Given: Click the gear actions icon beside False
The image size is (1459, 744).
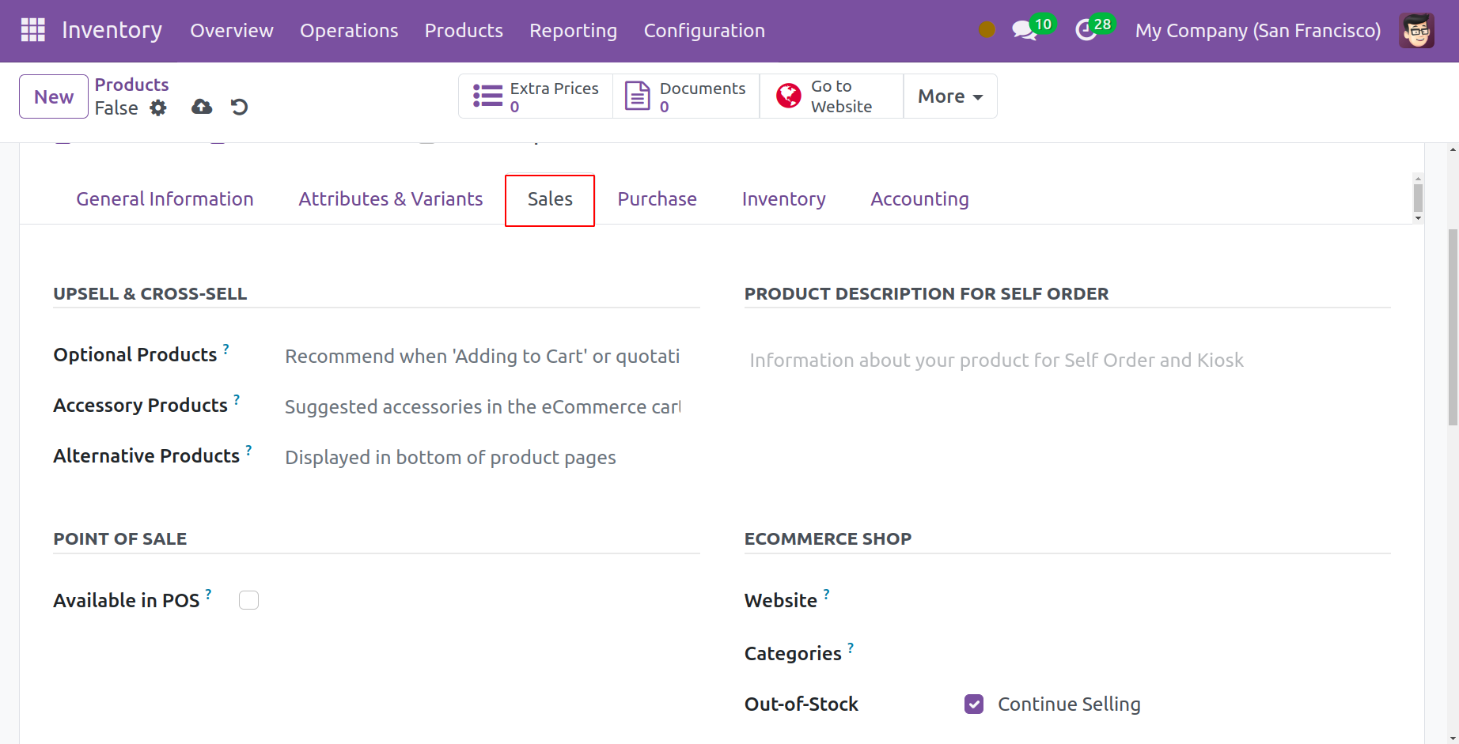Looking at the screenshot, I should tap(158, 108).
